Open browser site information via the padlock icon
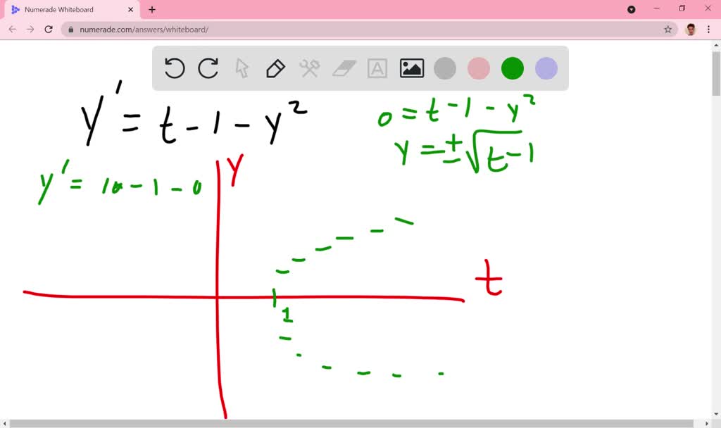721x428 pixels. click(x=71, y=30)
